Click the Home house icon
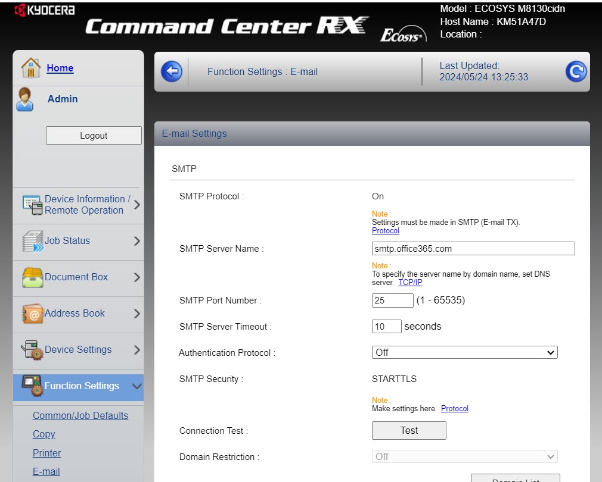 coord(31,68)
